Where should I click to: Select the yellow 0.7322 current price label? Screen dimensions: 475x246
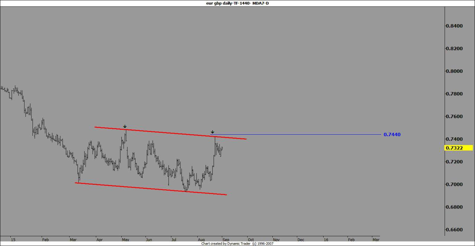coord(458,148)
